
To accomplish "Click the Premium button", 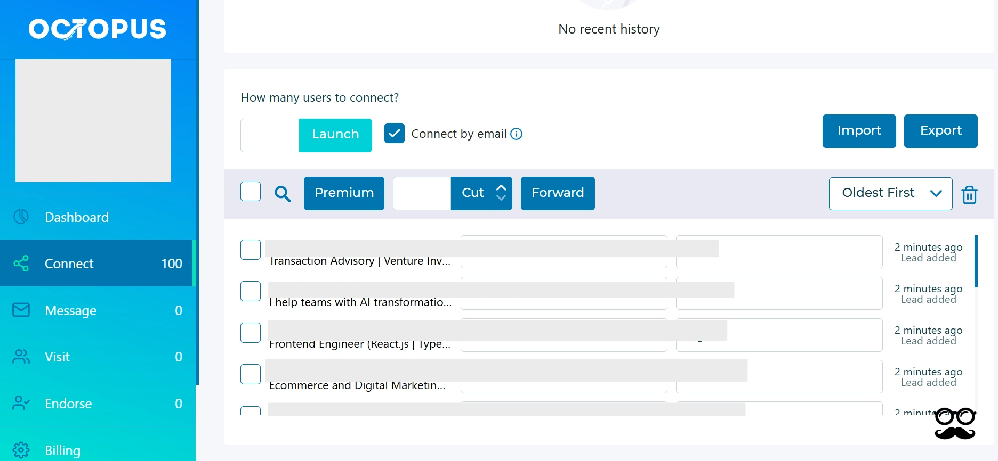I will (x=344, y=193).
